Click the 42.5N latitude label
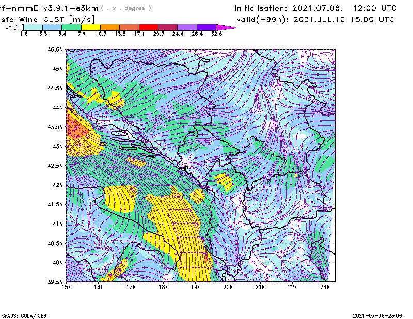The width and height of the screenshot is (413, 319). 55,166
